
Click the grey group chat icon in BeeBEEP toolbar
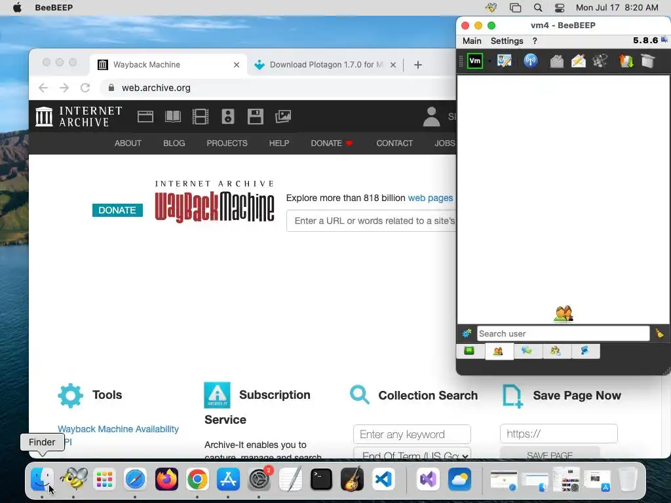[600, 61]
